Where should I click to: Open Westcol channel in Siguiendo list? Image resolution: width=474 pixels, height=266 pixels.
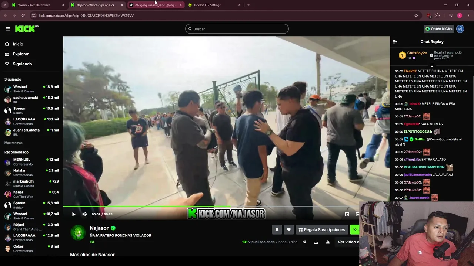(31, 89)
